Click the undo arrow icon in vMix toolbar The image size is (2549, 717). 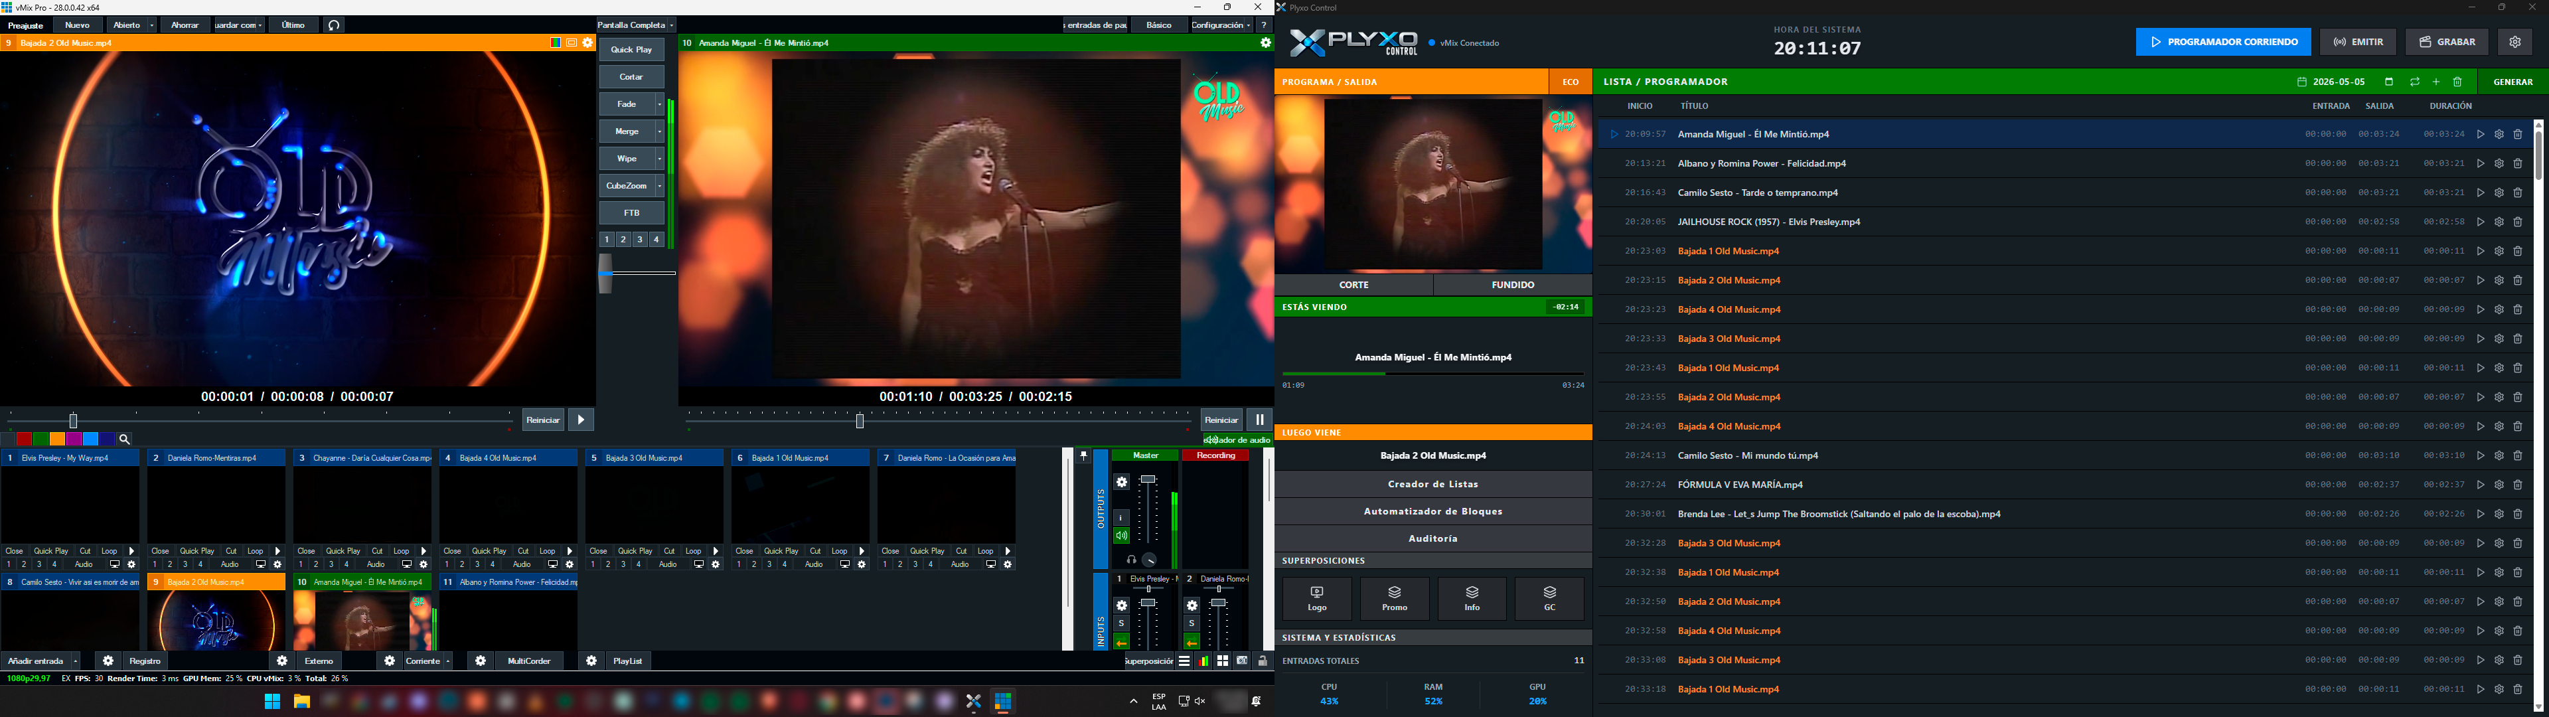pyautogui.click(x=335, y=25)
